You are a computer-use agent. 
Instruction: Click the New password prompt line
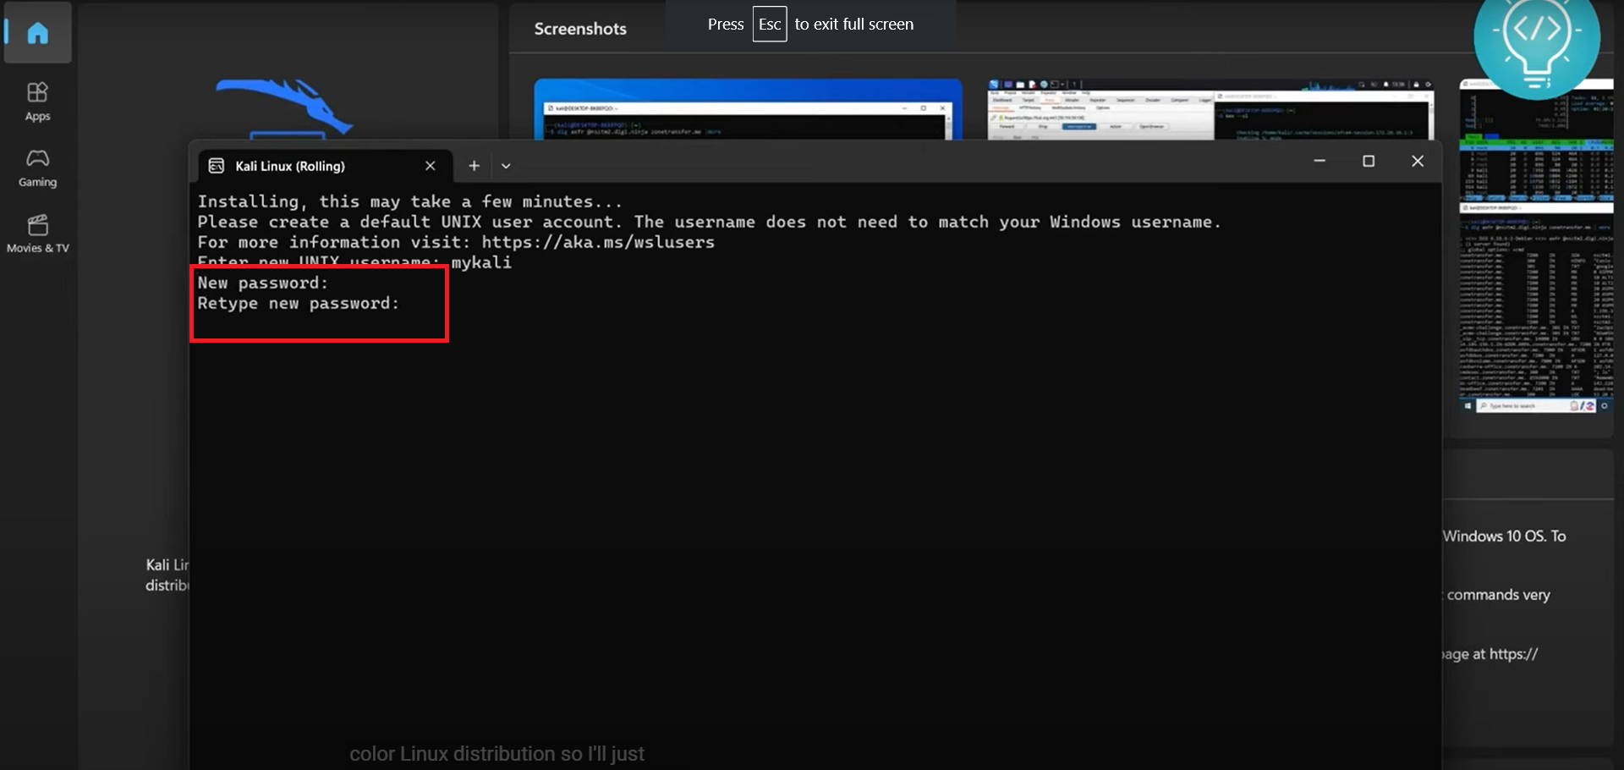click(263, 283)
